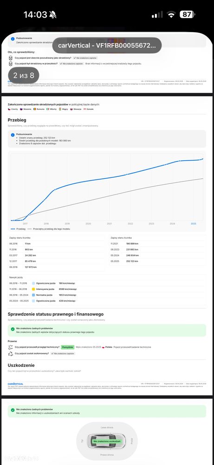Tap the gray 'Przeciętny przebieg dla tego modelu' legend
Screen dimensions: 214x465
[49, 229]
